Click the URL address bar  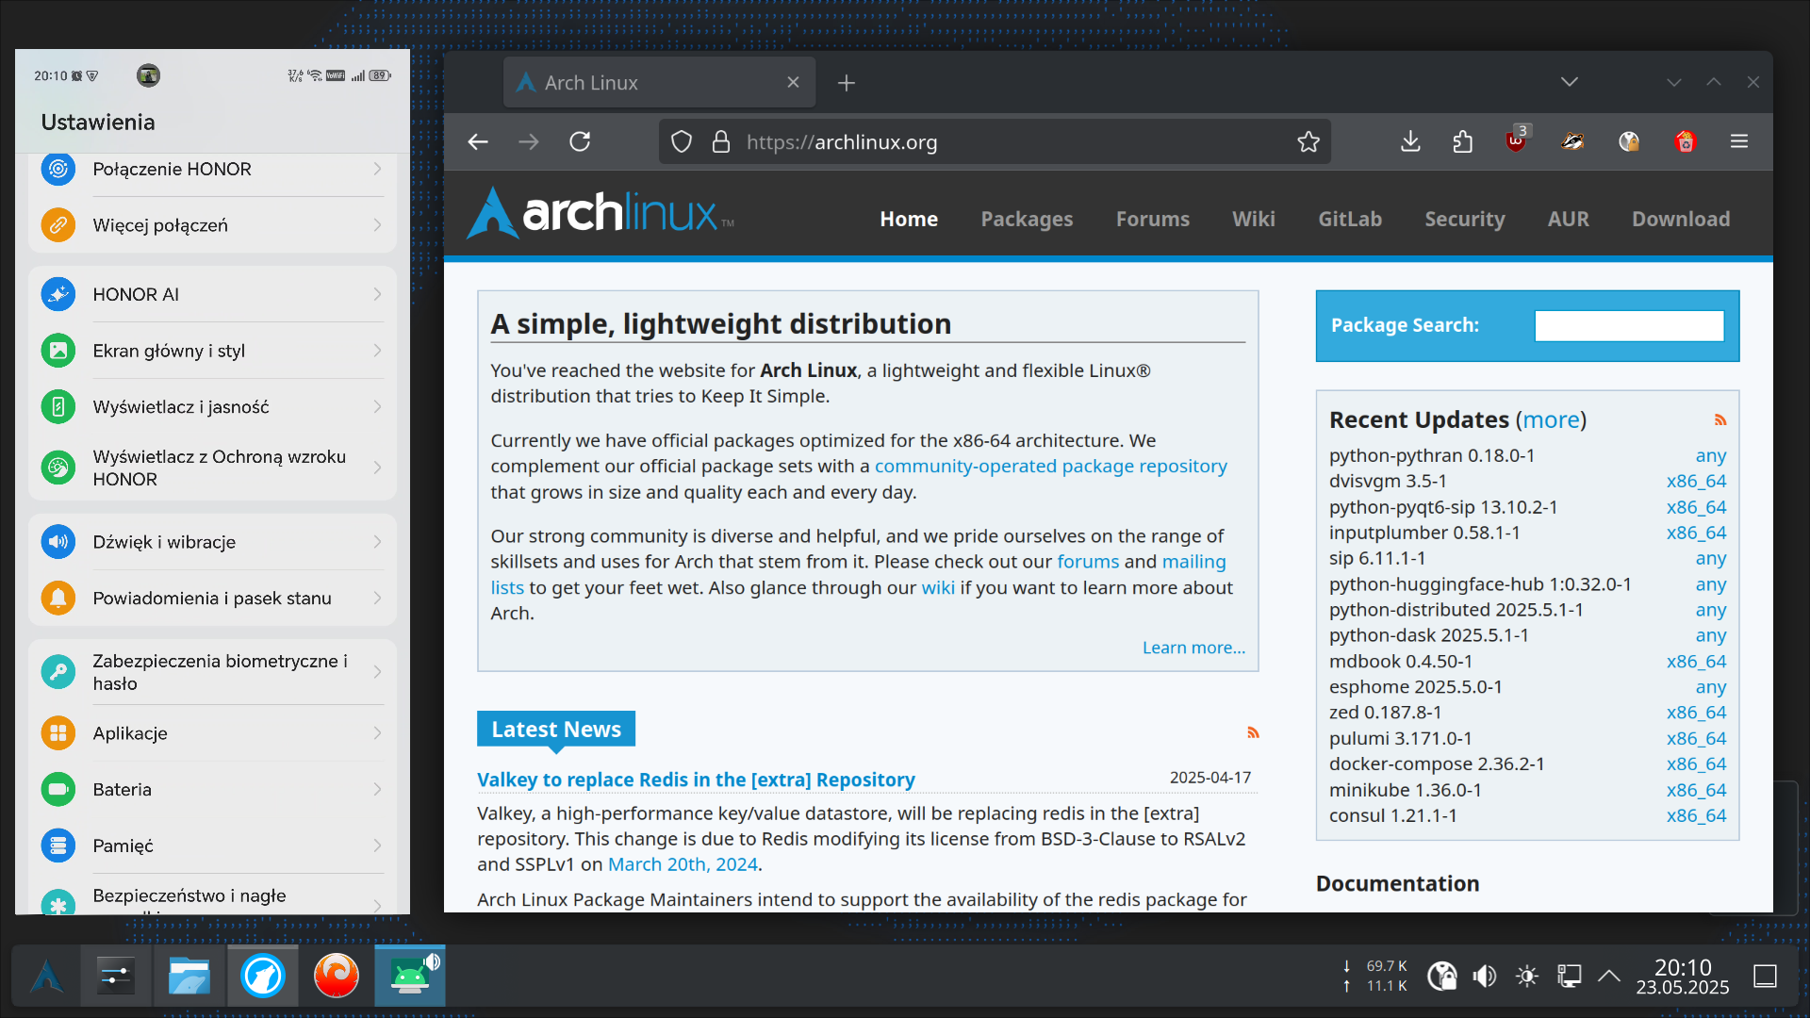995,142
